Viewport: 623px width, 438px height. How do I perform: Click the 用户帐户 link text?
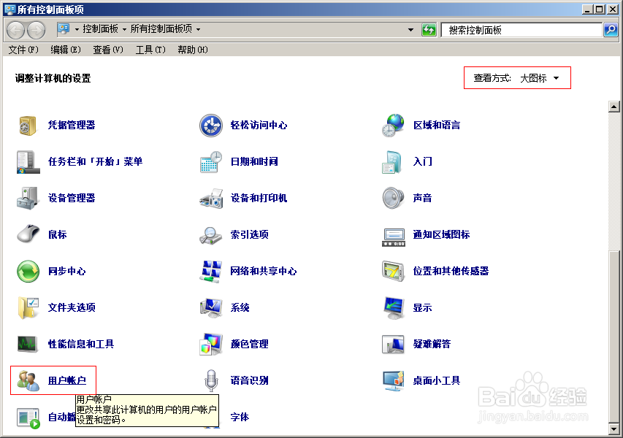66,380
